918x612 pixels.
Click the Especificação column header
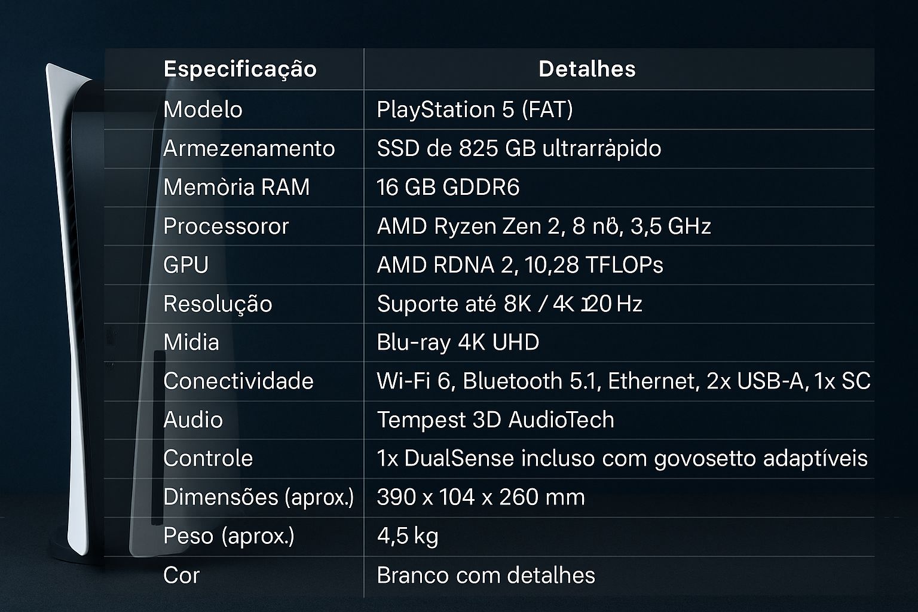click(240, 69)
